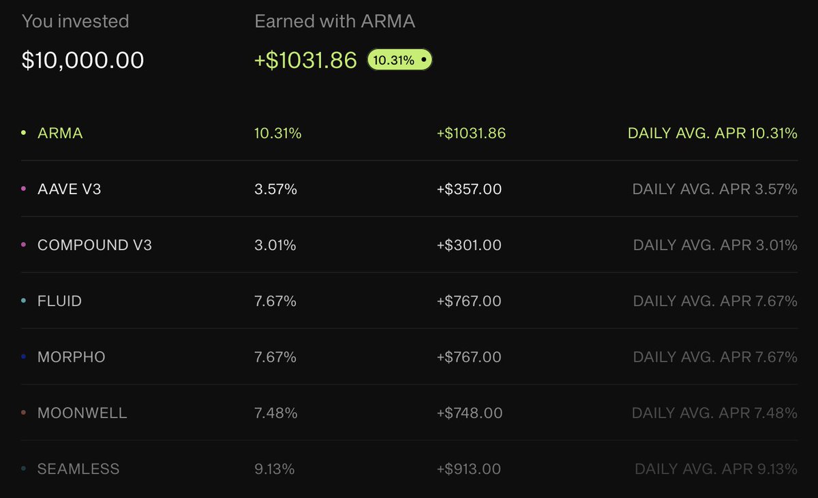The height and width of the screenshot is (498, 818).
Task: Click ARMA's DAILY AVG. APR 10.31% text
Action: pyautogui.click(x=712, y=134)
